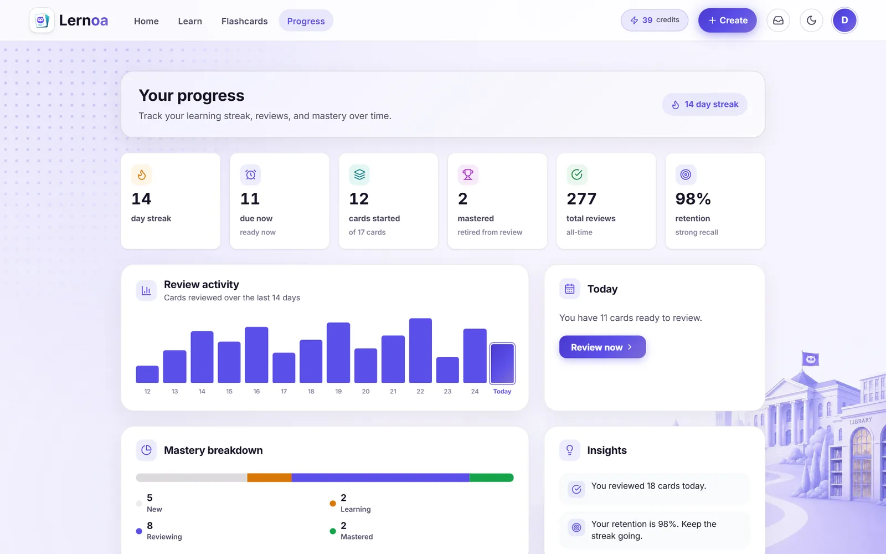Click the bar for day 12
The image size is (886, 554).
(x=147, y=375)
